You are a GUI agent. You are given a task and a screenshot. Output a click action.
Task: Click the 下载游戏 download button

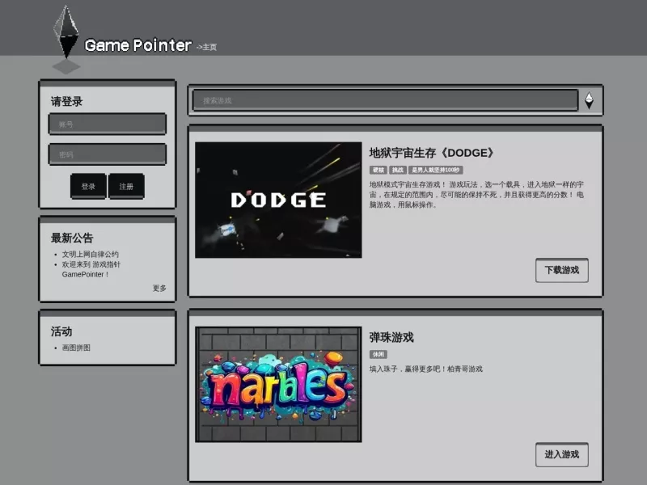pos(562,270)
